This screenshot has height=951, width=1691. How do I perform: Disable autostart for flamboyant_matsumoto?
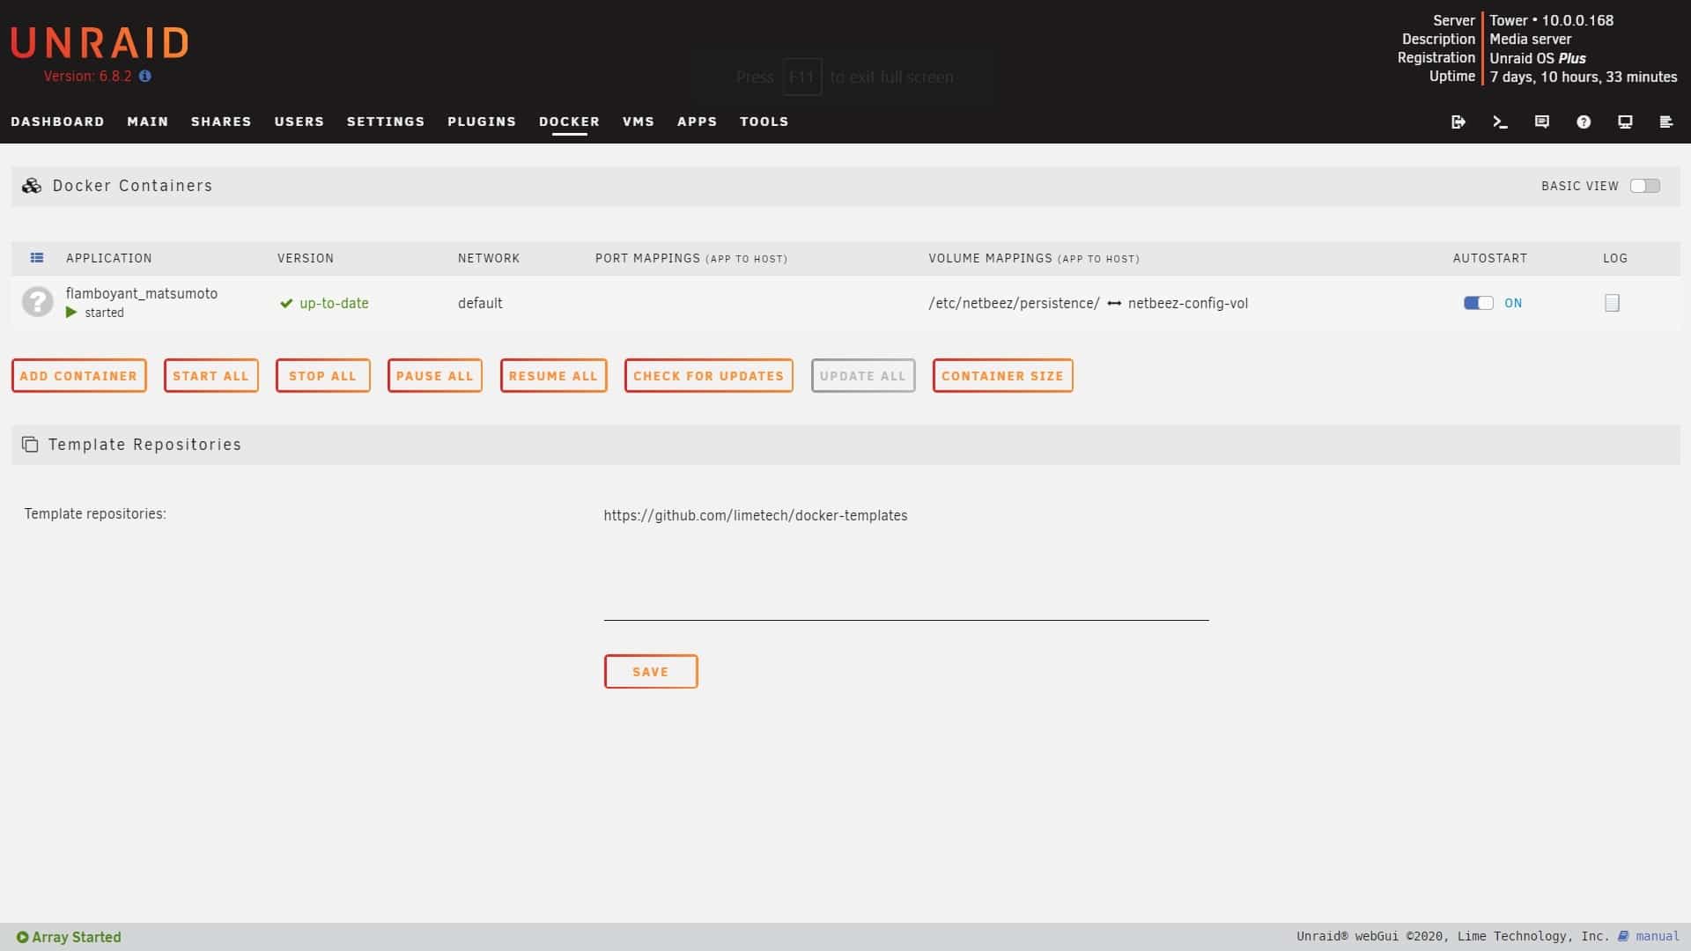(1478, 303)
